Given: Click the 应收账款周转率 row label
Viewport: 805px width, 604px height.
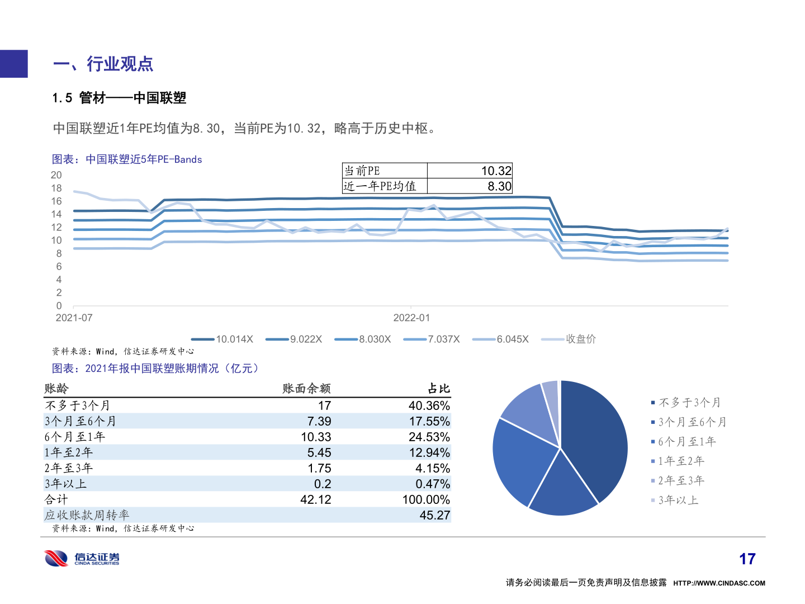Looking at the screenshot, I should pyautogui.click(x=87, y=515).
